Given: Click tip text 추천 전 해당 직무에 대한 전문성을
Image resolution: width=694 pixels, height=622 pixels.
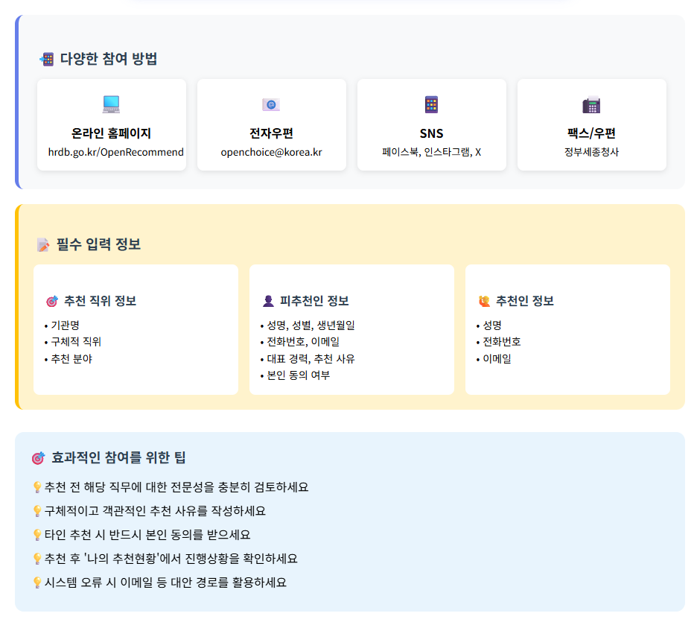Looking at the screenshot, I should pos(176,487).
